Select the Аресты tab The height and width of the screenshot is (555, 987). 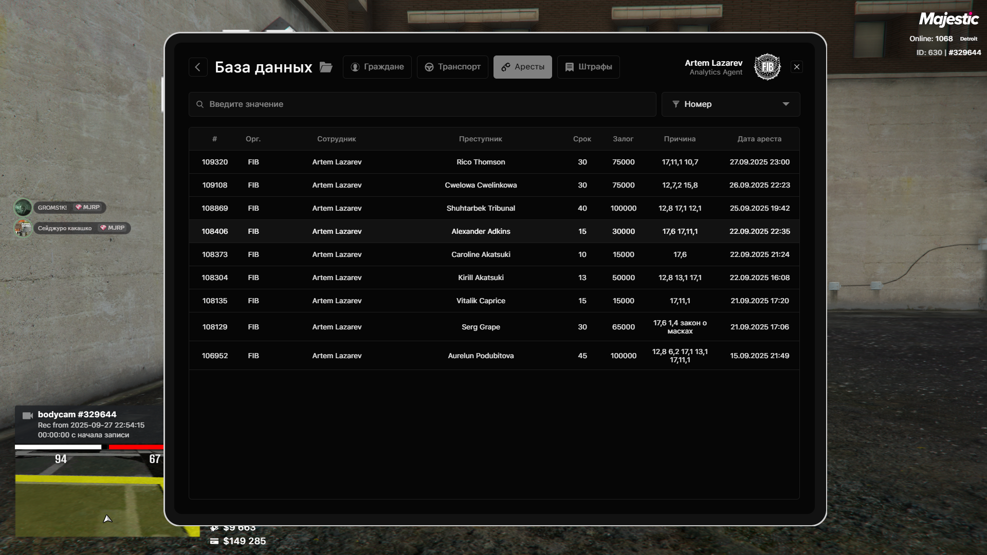pos(522,67)
